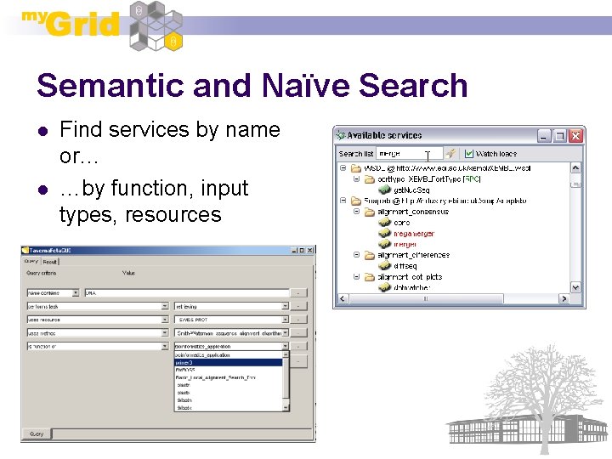Open the 'uses resource' criteria dropdown

(165, 320)
